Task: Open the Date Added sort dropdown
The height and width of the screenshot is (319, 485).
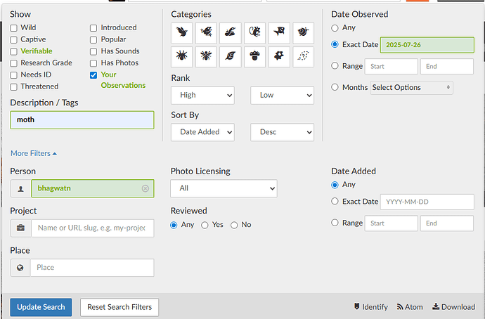Action: (x=202, y=132)
